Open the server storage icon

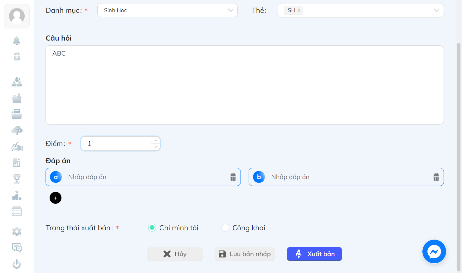tap(17, 211)
